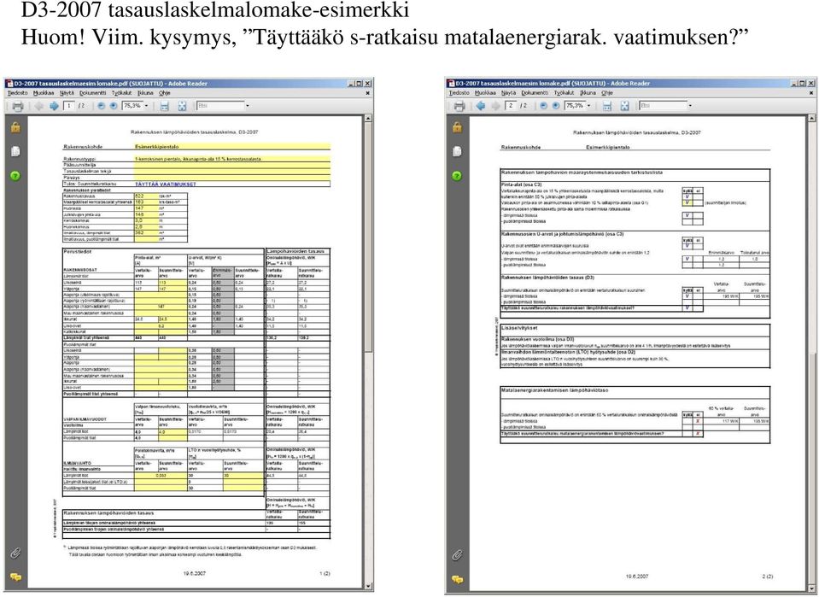Open Muokkaa menu in the right window

[x=485, y=93]
